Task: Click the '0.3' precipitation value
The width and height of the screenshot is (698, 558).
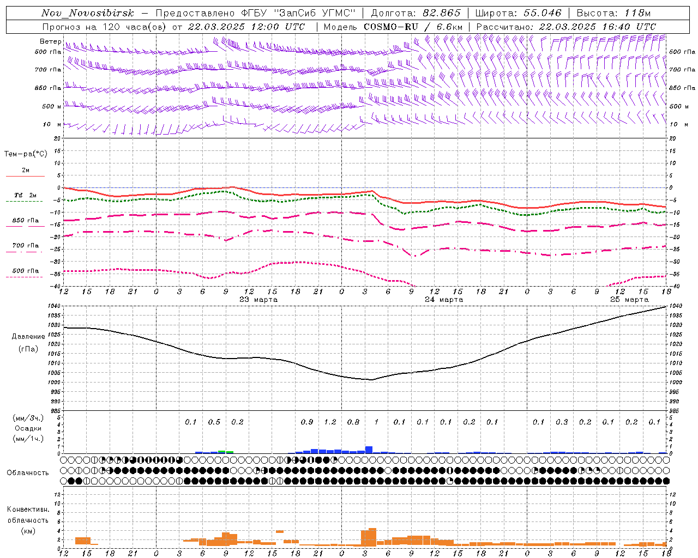Action: click(562, 422)
